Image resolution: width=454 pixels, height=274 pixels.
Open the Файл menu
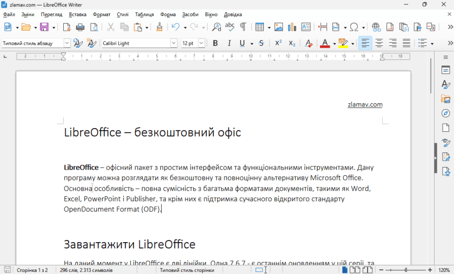[9, 15]
